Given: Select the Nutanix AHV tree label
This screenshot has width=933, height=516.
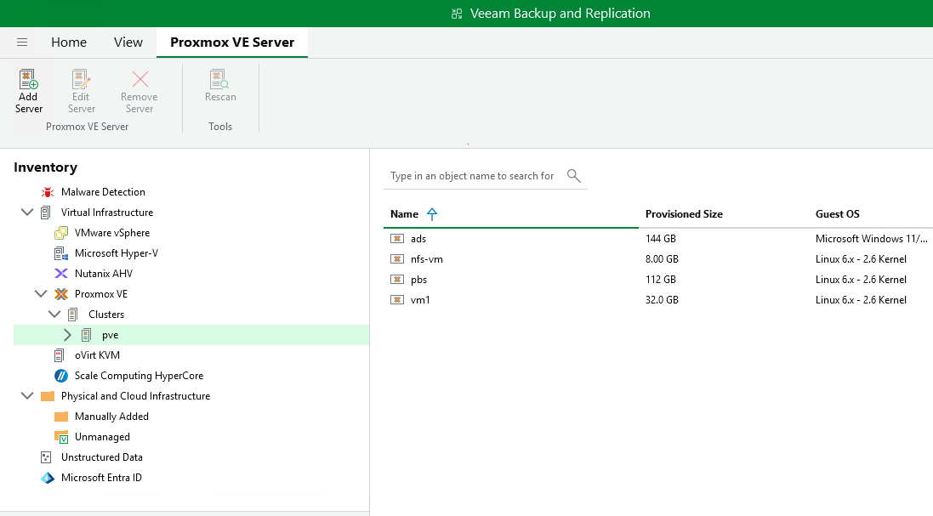Looking at the screenshot, I should coord(104,274).
